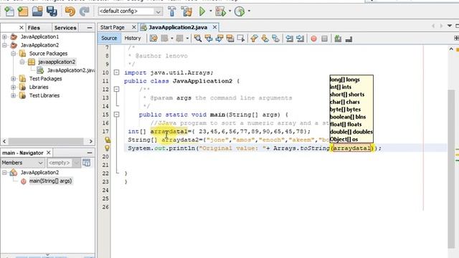Expand the Test Packages node
The image size is (459, 258).
point(13,79)
